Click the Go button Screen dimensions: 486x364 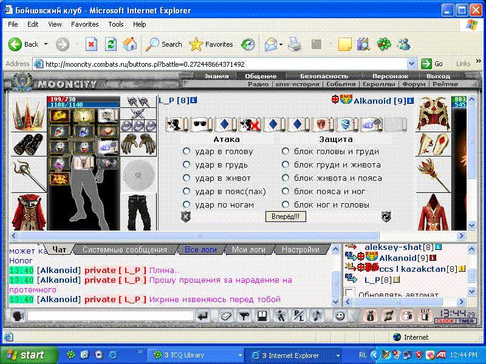[432, 64]
